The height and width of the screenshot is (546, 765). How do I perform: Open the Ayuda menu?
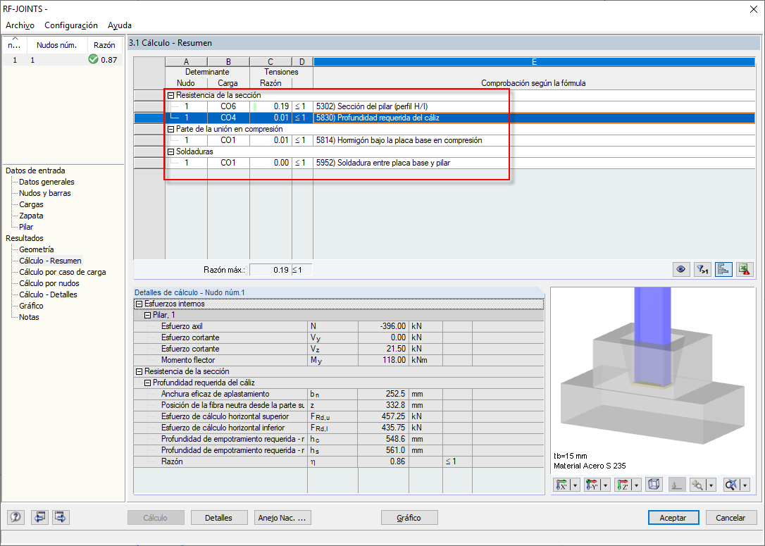(x=120, y=25)
